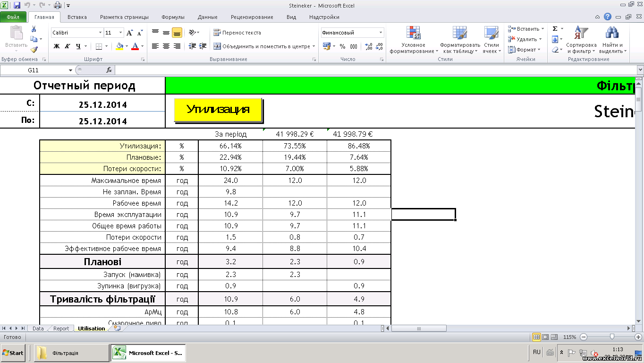Switch to the Formulas ribbon tab
The width and height of the screenshot is (644, 363).
pyautogui.click(x=173, y=17)
